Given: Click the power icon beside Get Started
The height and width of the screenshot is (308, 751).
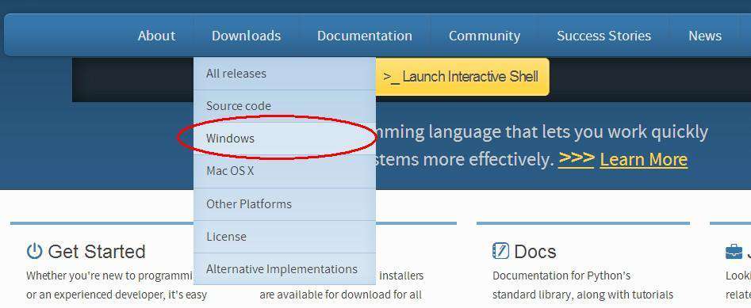Looking at the screenshot, I should (x=34, y=251).
